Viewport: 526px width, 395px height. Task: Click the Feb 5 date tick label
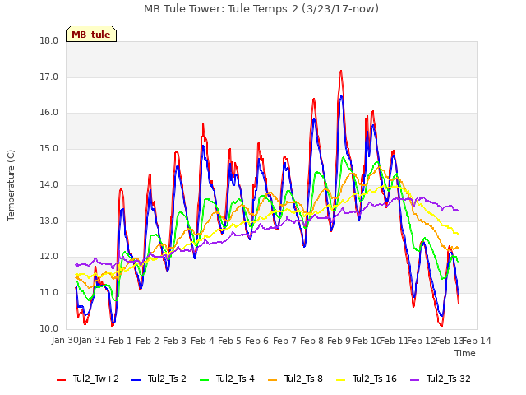pos(229,341)
